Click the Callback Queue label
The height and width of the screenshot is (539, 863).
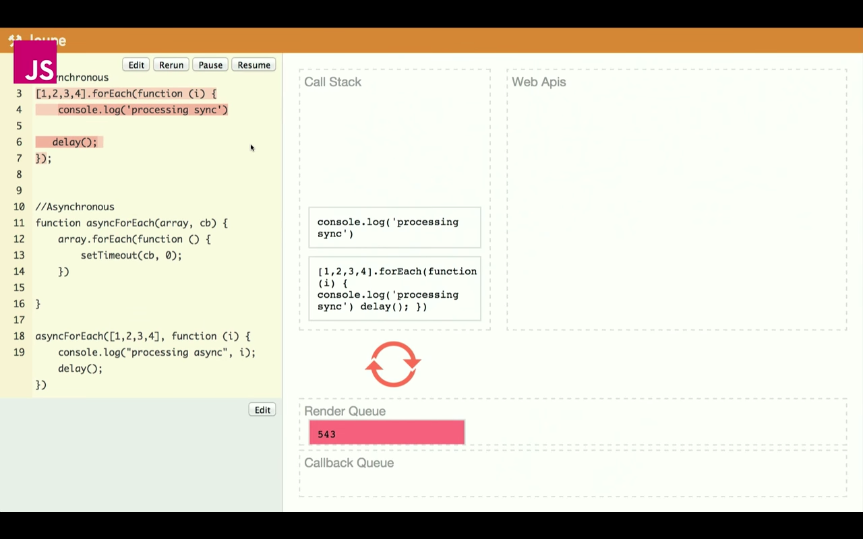[349, 463]
